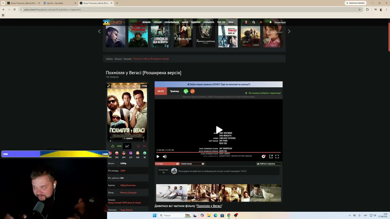
Task: Open Chrome extensions puzzle icon
Action: (367, 9)
